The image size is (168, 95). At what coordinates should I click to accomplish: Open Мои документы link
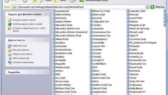(x=21, y=50)
